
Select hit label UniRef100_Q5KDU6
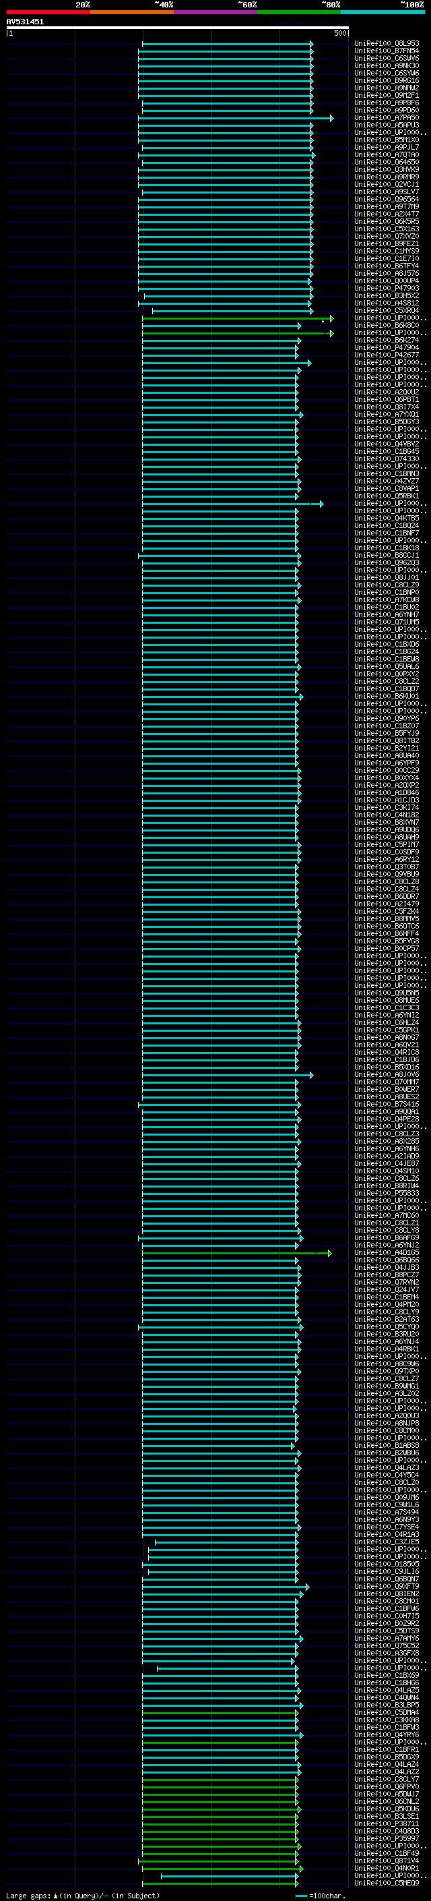pos(387,1809)
